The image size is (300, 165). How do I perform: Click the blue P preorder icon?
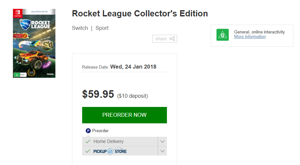pyautogui.click(x=88, y=131)
